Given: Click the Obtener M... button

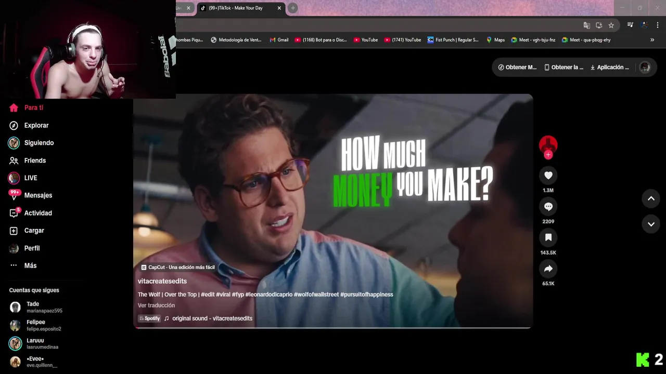Looking at the screenshot, I should 517,68.
